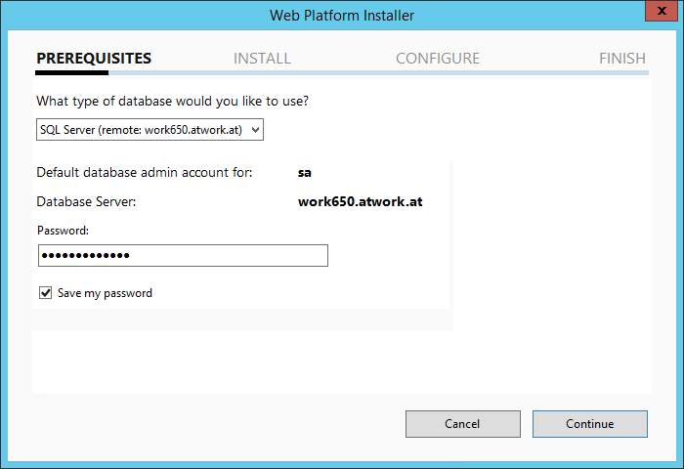Click the 'Password:' field label
684x469 pixels.
click(x=63, y=231)
